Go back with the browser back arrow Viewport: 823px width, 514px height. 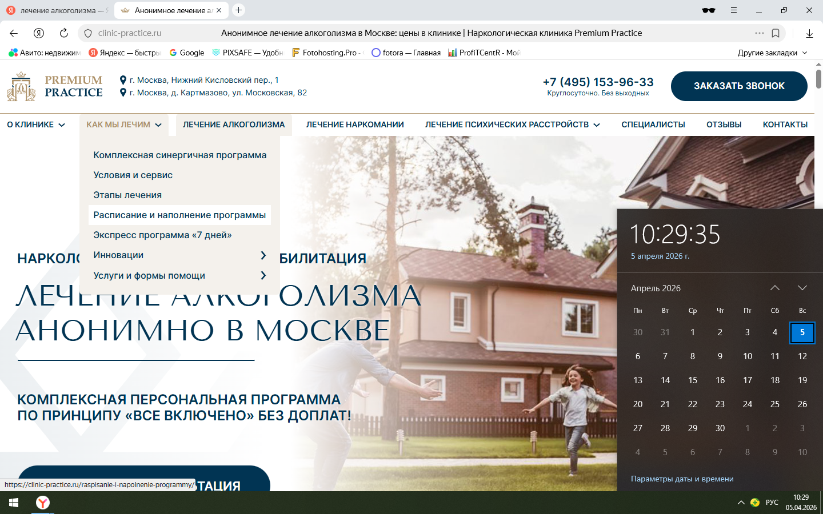coord(14,33)
